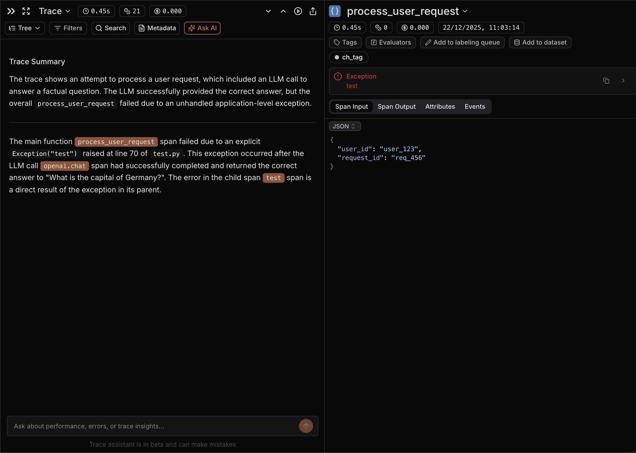Click Add to labeling queue button
636x453 pixels.
tap(462, 42)
